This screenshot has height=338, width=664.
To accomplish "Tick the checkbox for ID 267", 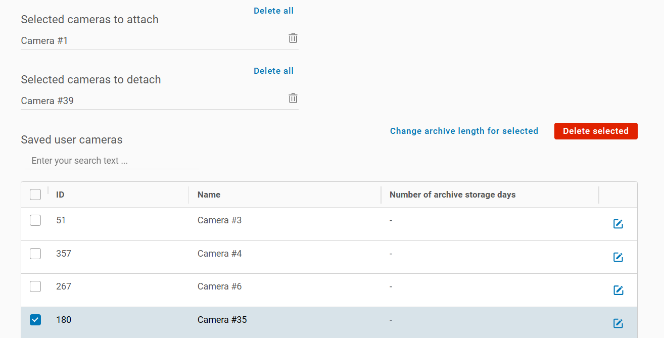I will tap(35, 286).
